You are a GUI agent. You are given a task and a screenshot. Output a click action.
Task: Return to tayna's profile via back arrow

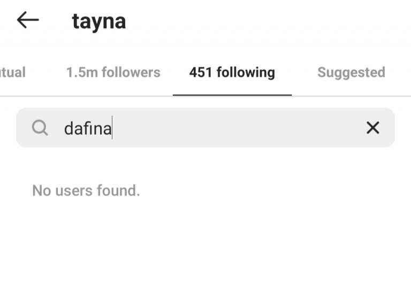28,20
